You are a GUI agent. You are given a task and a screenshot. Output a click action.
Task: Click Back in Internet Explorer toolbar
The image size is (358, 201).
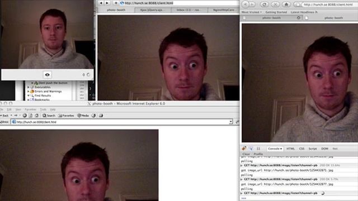coord(4,116)
